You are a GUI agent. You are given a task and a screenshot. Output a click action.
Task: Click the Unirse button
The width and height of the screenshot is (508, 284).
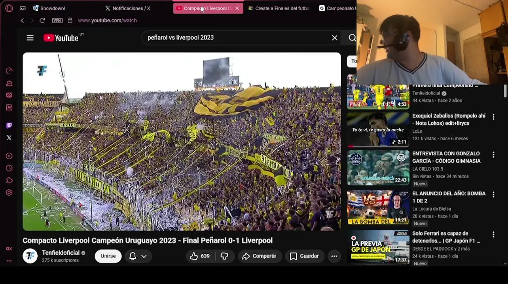click(x=108, y=256)
